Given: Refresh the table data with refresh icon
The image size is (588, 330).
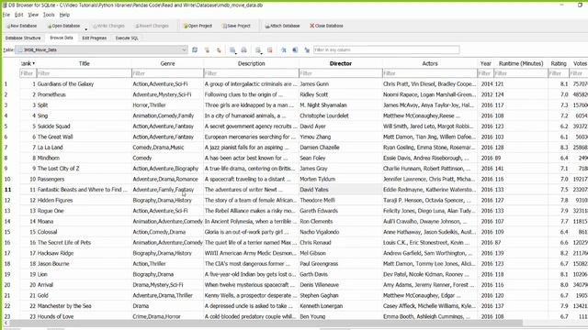Looking at the screenshot, I should click(x=195, y=49).
